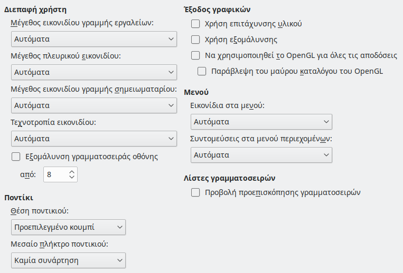Check 'Να χρησιμοποιηθεί το OpenGL για όλες τις αποδόσεις'

(195, 55)
